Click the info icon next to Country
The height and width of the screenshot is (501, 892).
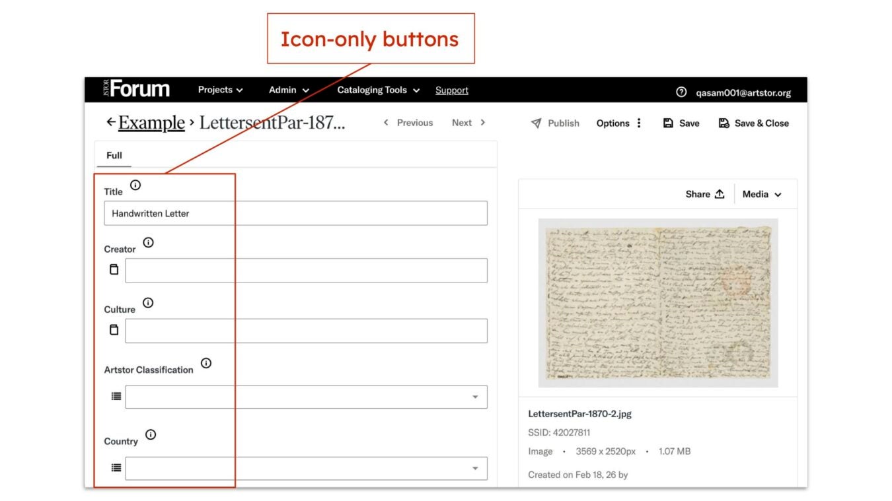tap(150, 434)
